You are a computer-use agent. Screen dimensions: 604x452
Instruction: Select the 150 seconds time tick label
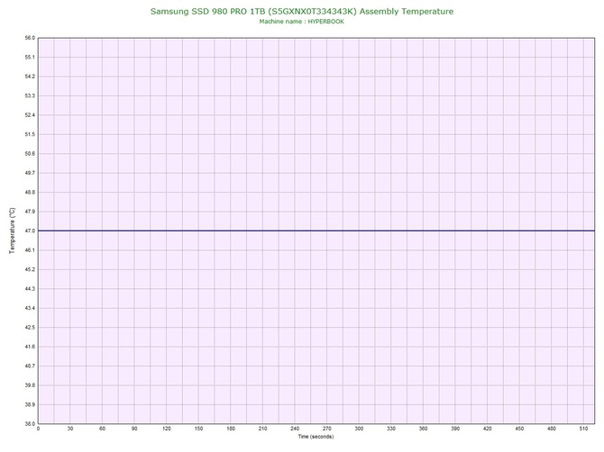tap(198, 429)
